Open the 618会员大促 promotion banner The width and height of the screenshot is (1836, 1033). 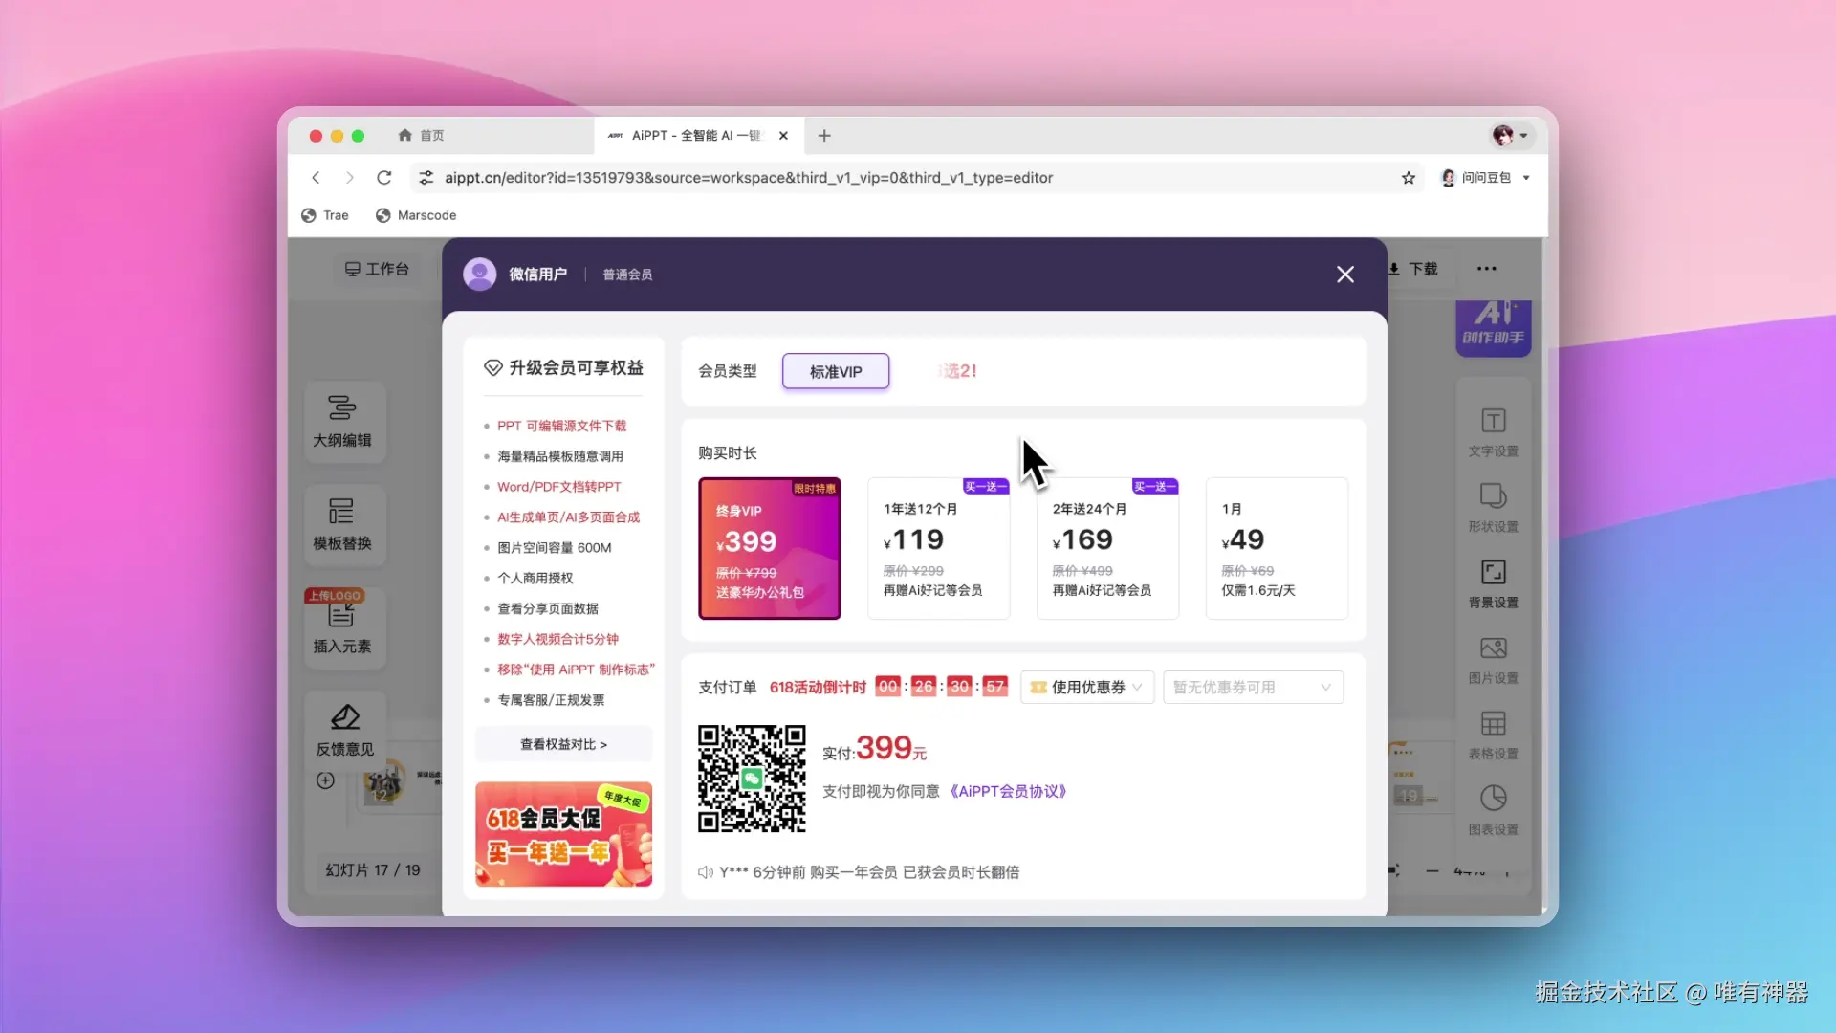[563, 834]
